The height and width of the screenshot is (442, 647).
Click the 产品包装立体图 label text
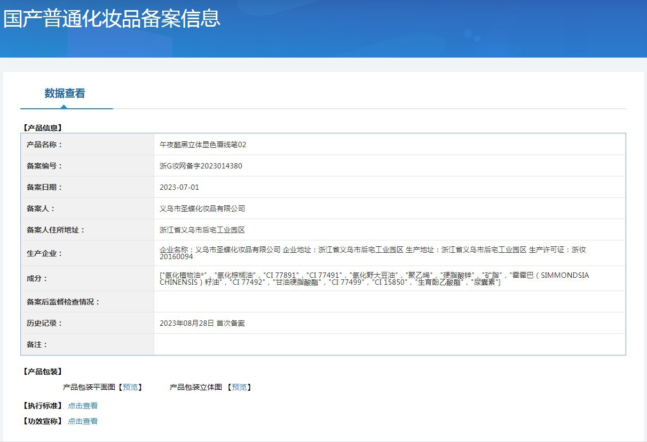[196, 387]
